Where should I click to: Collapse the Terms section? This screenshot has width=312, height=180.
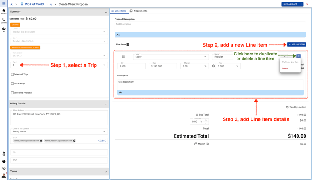106,172
